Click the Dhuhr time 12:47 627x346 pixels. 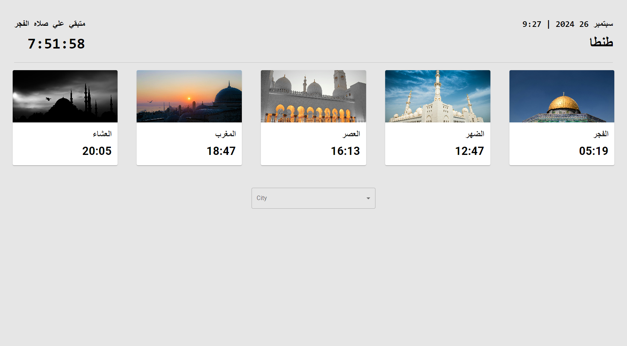point(470,151)
